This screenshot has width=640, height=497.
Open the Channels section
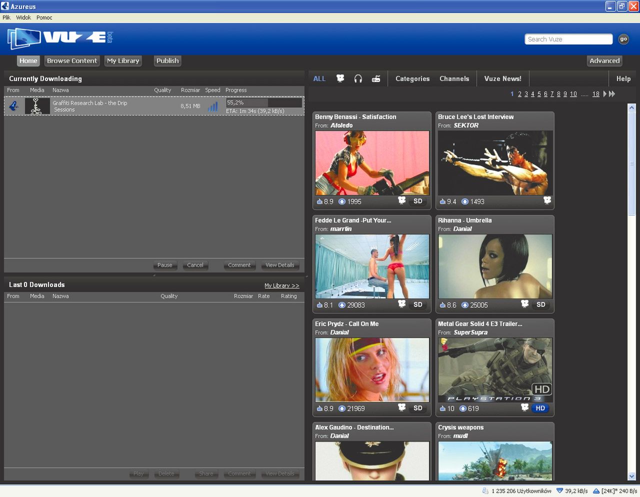454,78
